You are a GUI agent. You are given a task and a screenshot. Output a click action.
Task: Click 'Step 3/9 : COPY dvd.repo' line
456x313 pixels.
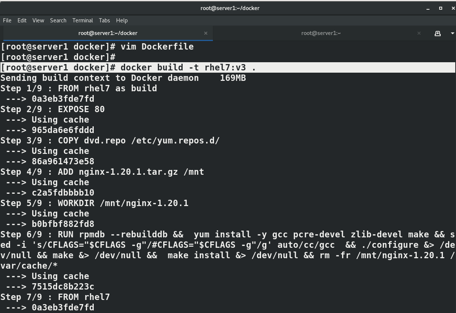(110, 140)
